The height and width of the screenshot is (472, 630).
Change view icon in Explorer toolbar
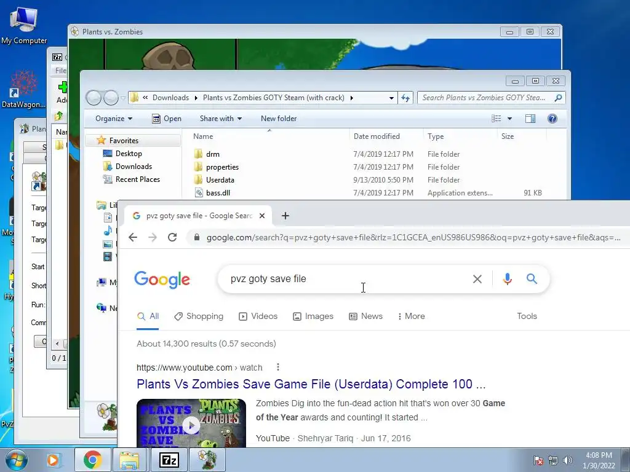(x=496, y=119)
